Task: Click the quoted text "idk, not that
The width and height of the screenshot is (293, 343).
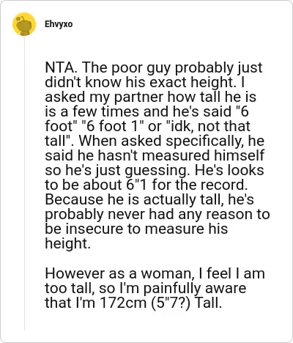Action: [208, 126]
